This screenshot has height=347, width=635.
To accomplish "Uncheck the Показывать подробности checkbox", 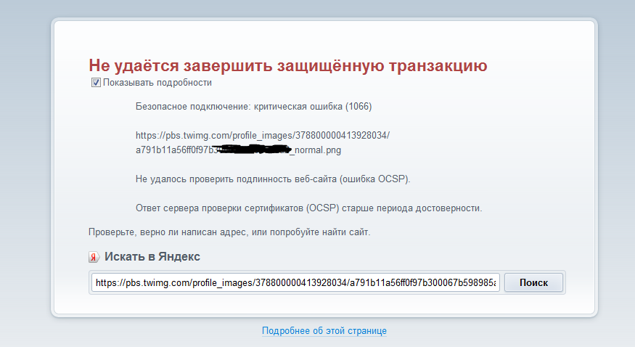I will [96, 83].
